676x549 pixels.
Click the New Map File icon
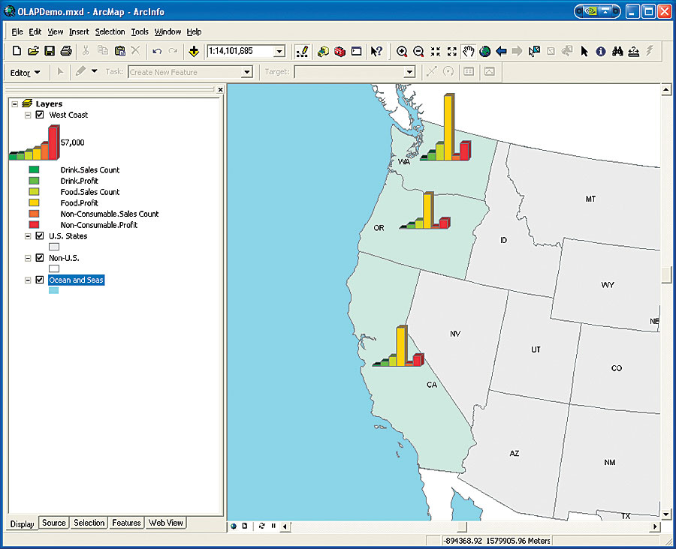point(17,51)
